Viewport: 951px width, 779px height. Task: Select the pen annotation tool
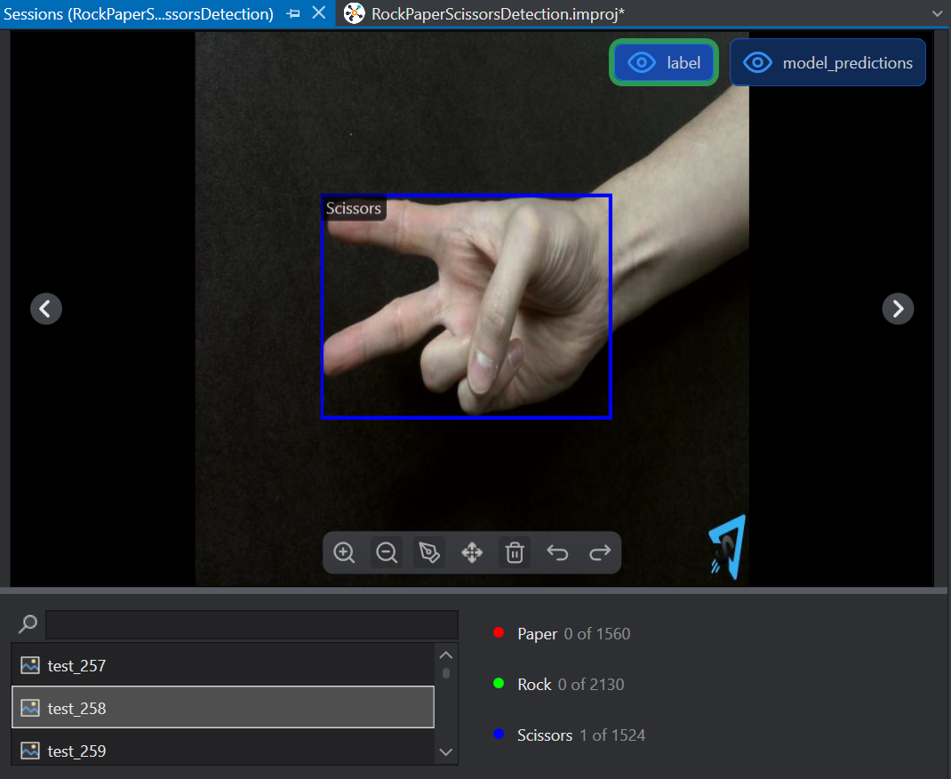(429, 553)
